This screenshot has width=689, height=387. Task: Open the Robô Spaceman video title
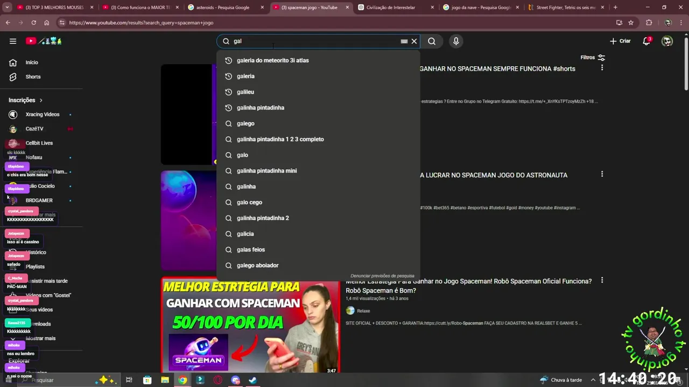click(468, 286)
